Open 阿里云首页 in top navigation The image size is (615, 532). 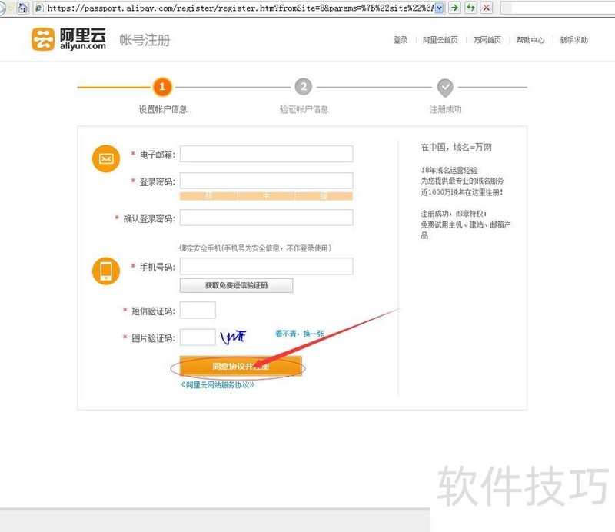(x=440, y=40)
